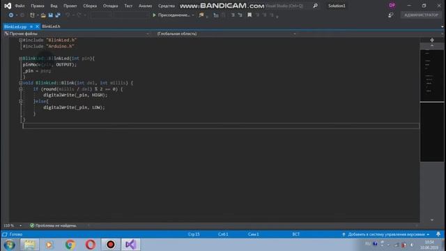This screenshot has width=446, height=251.
Task: Click the search magnifier icon in title bar
Action: tap(315, 6)
